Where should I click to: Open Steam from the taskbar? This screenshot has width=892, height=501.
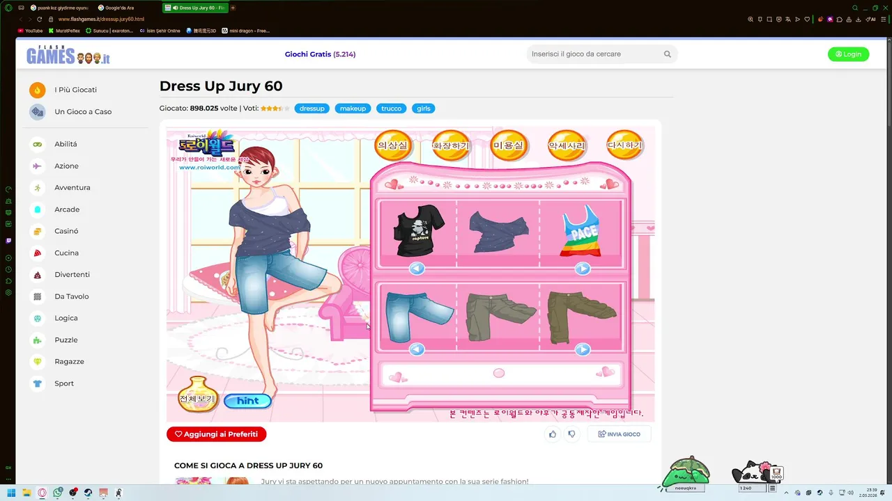point(88,493)
